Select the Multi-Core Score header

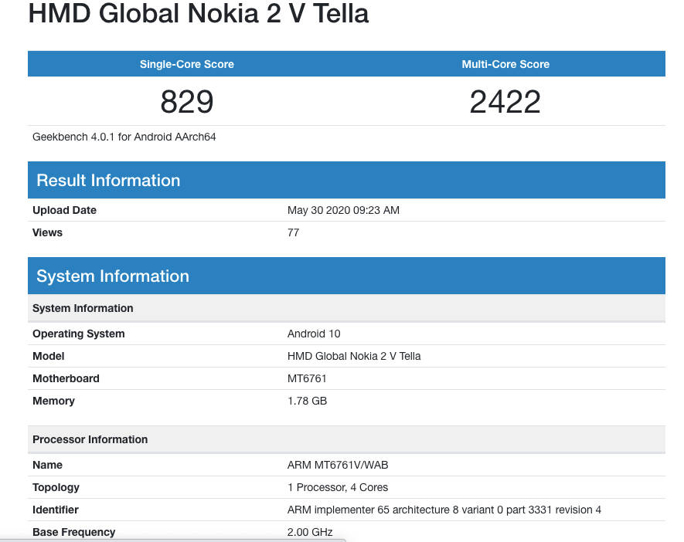(x=505, y=64)
